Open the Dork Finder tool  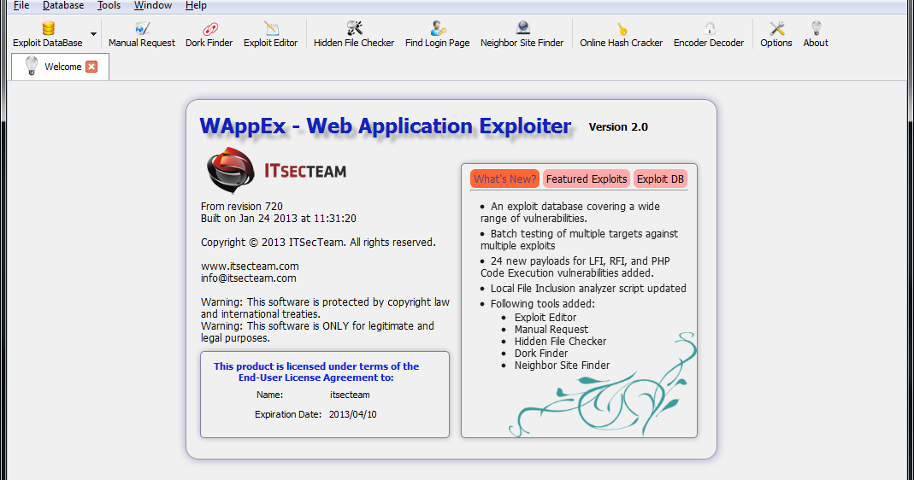tap(209, 34)
